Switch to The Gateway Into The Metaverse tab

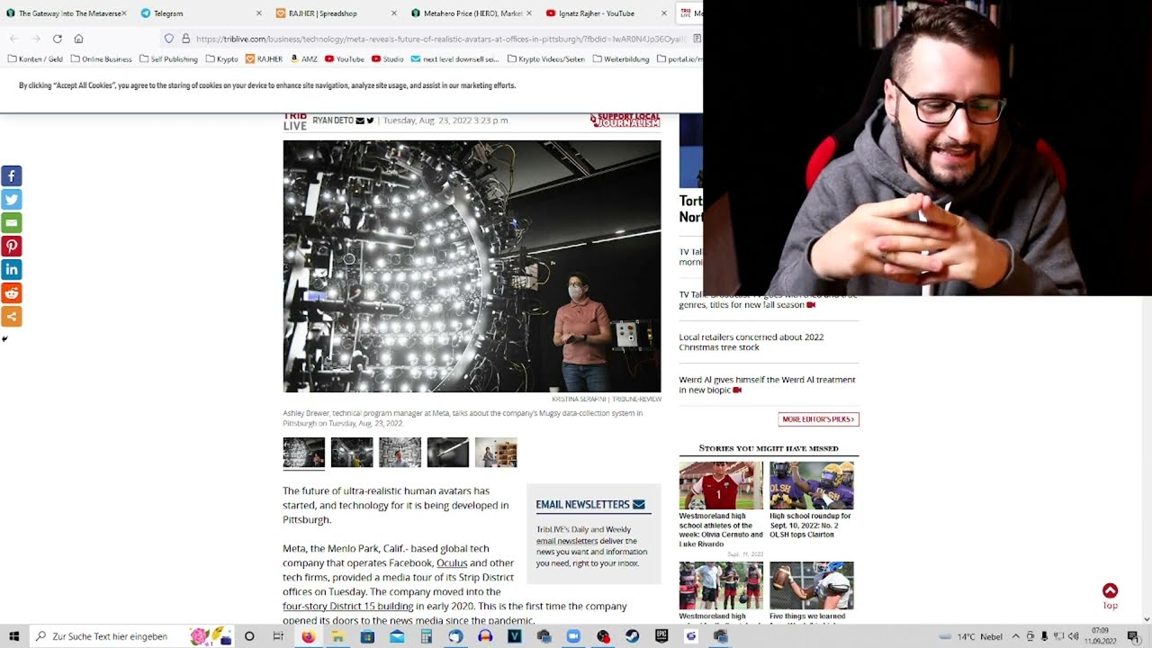[67, 13]
